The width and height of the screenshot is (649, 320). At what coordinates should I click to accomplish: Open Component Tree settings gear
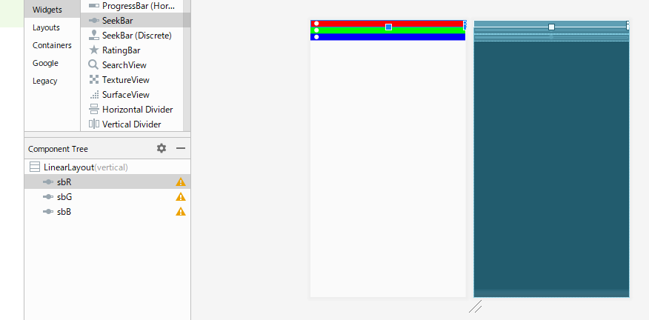pos(162,148)
